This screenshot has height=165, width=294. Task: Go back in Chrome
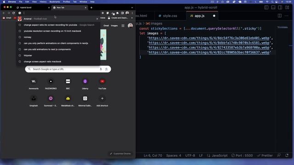pyautogui.click(x=4, y=13)
